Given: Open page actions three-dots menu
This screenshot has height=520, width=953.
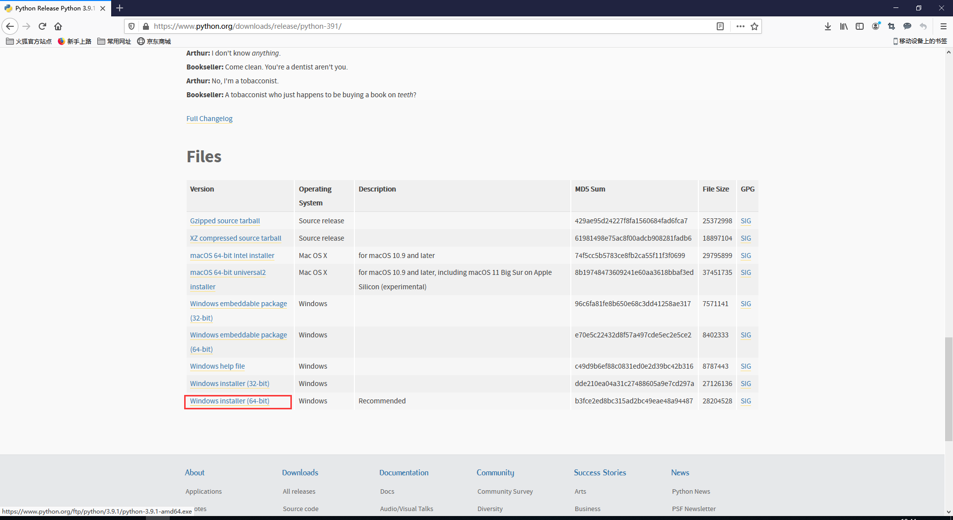Looking at the screenshot, I should 741,26.
